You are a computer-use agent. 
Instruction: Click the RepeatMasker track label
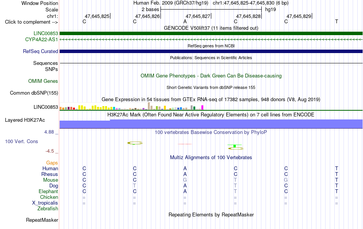42,220
